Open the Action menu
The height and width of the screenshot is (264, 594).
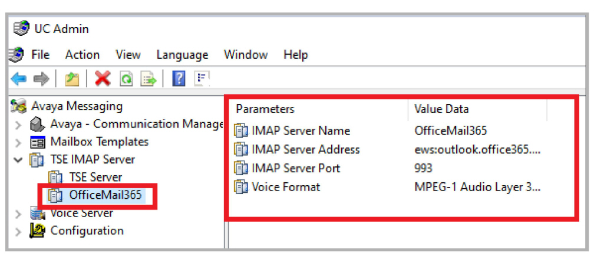(82, 55)
